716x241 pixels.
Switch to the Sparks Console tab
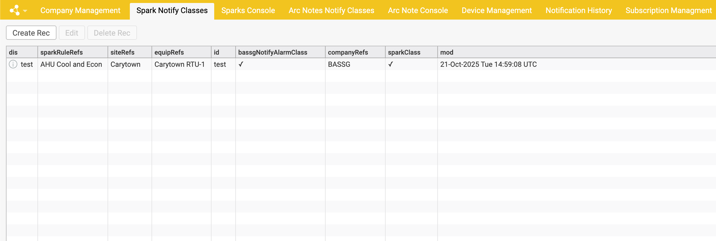coord(248,10)
